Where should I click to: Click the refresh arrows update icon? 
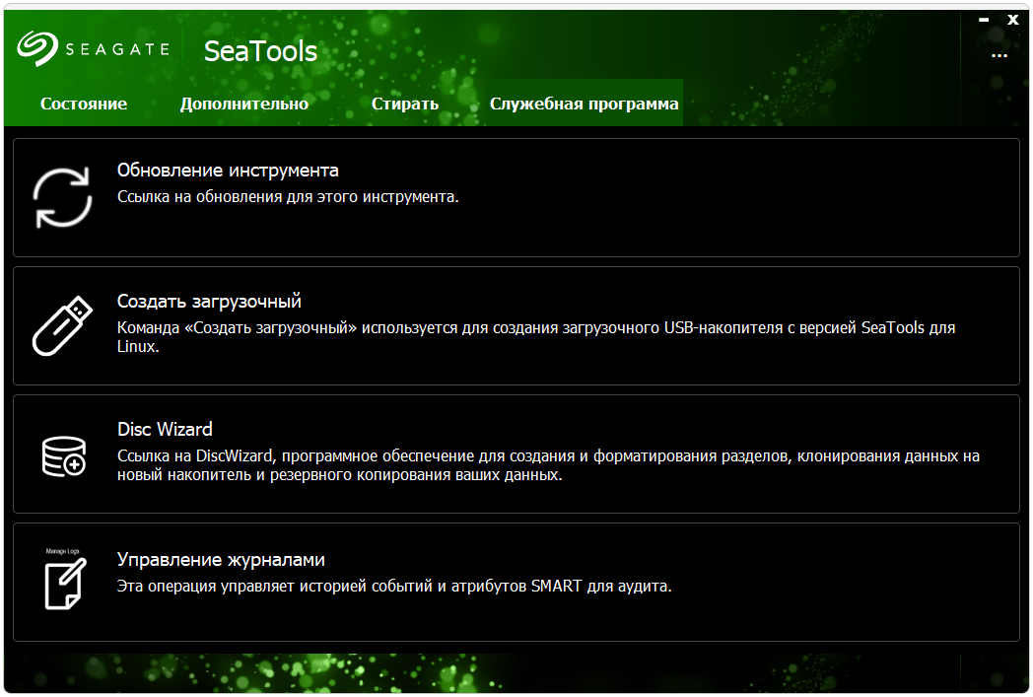(x=63, y=197)
